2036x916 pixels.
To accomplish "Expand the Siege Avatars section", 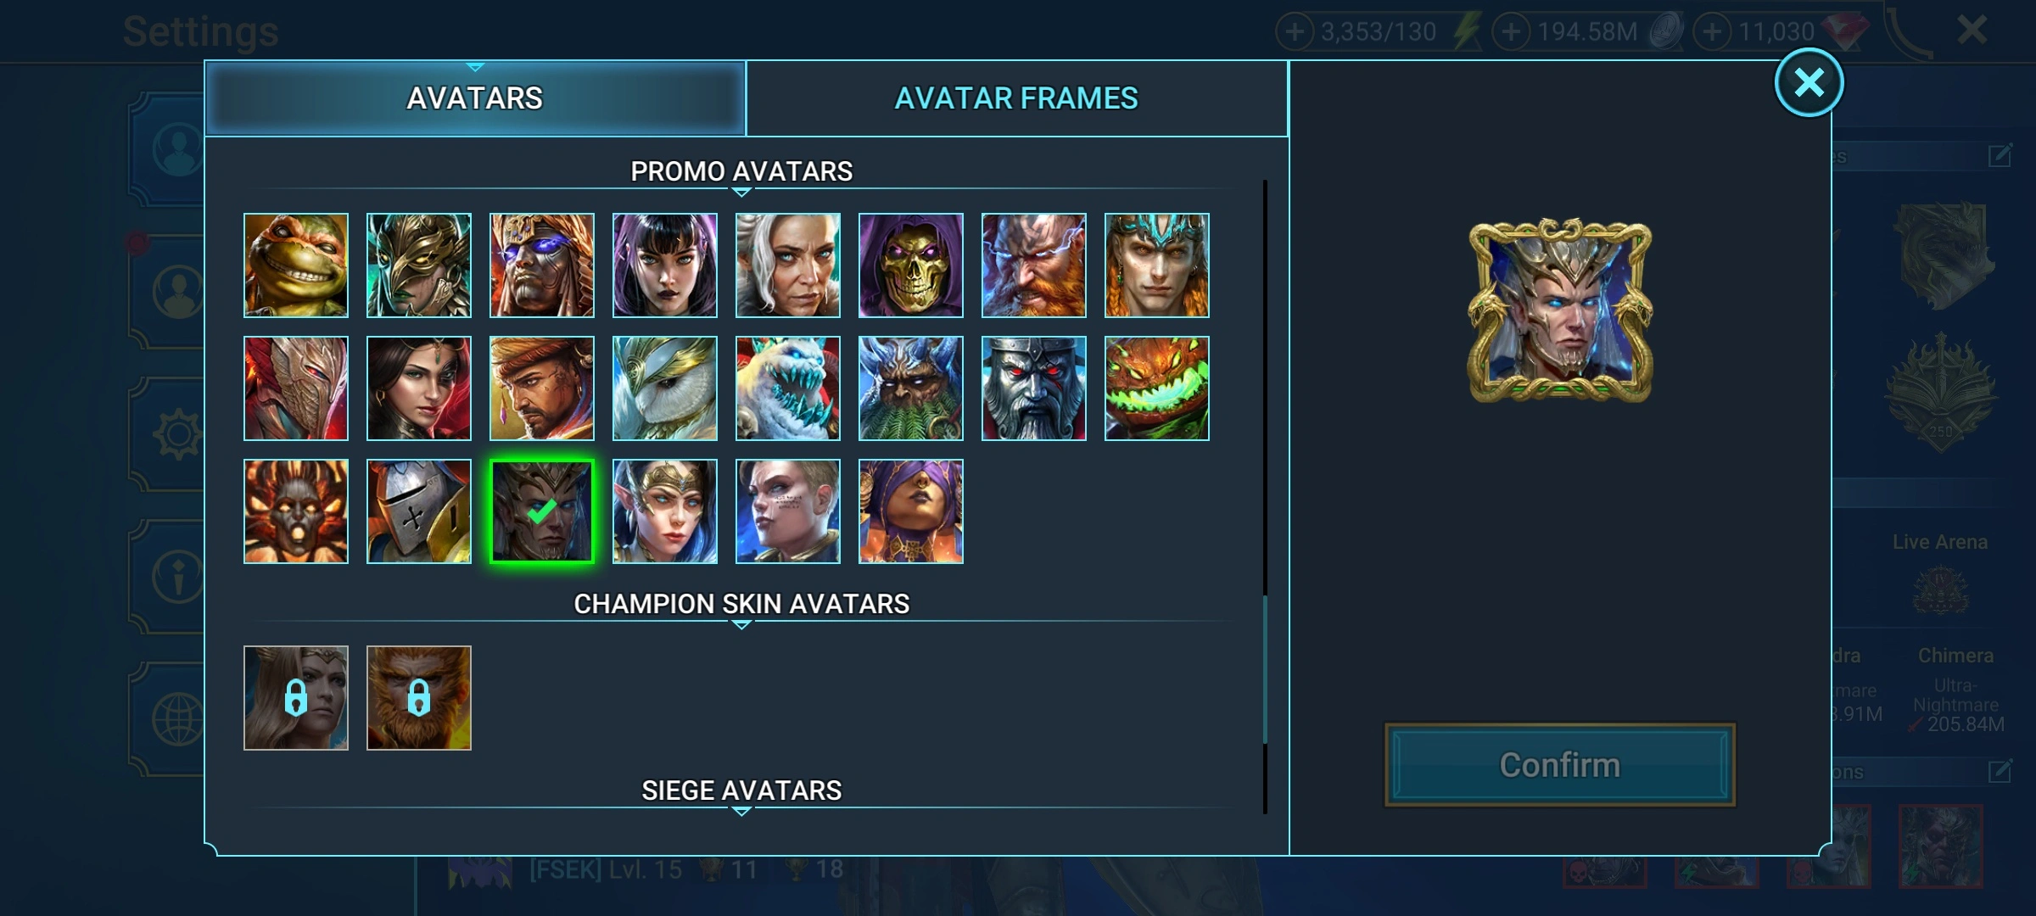I will click(741, 812).
